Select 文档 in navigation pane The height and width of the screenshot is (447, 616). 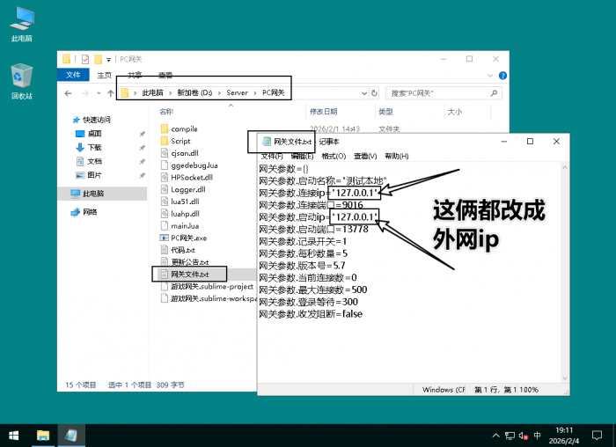[x=89, y=161]
